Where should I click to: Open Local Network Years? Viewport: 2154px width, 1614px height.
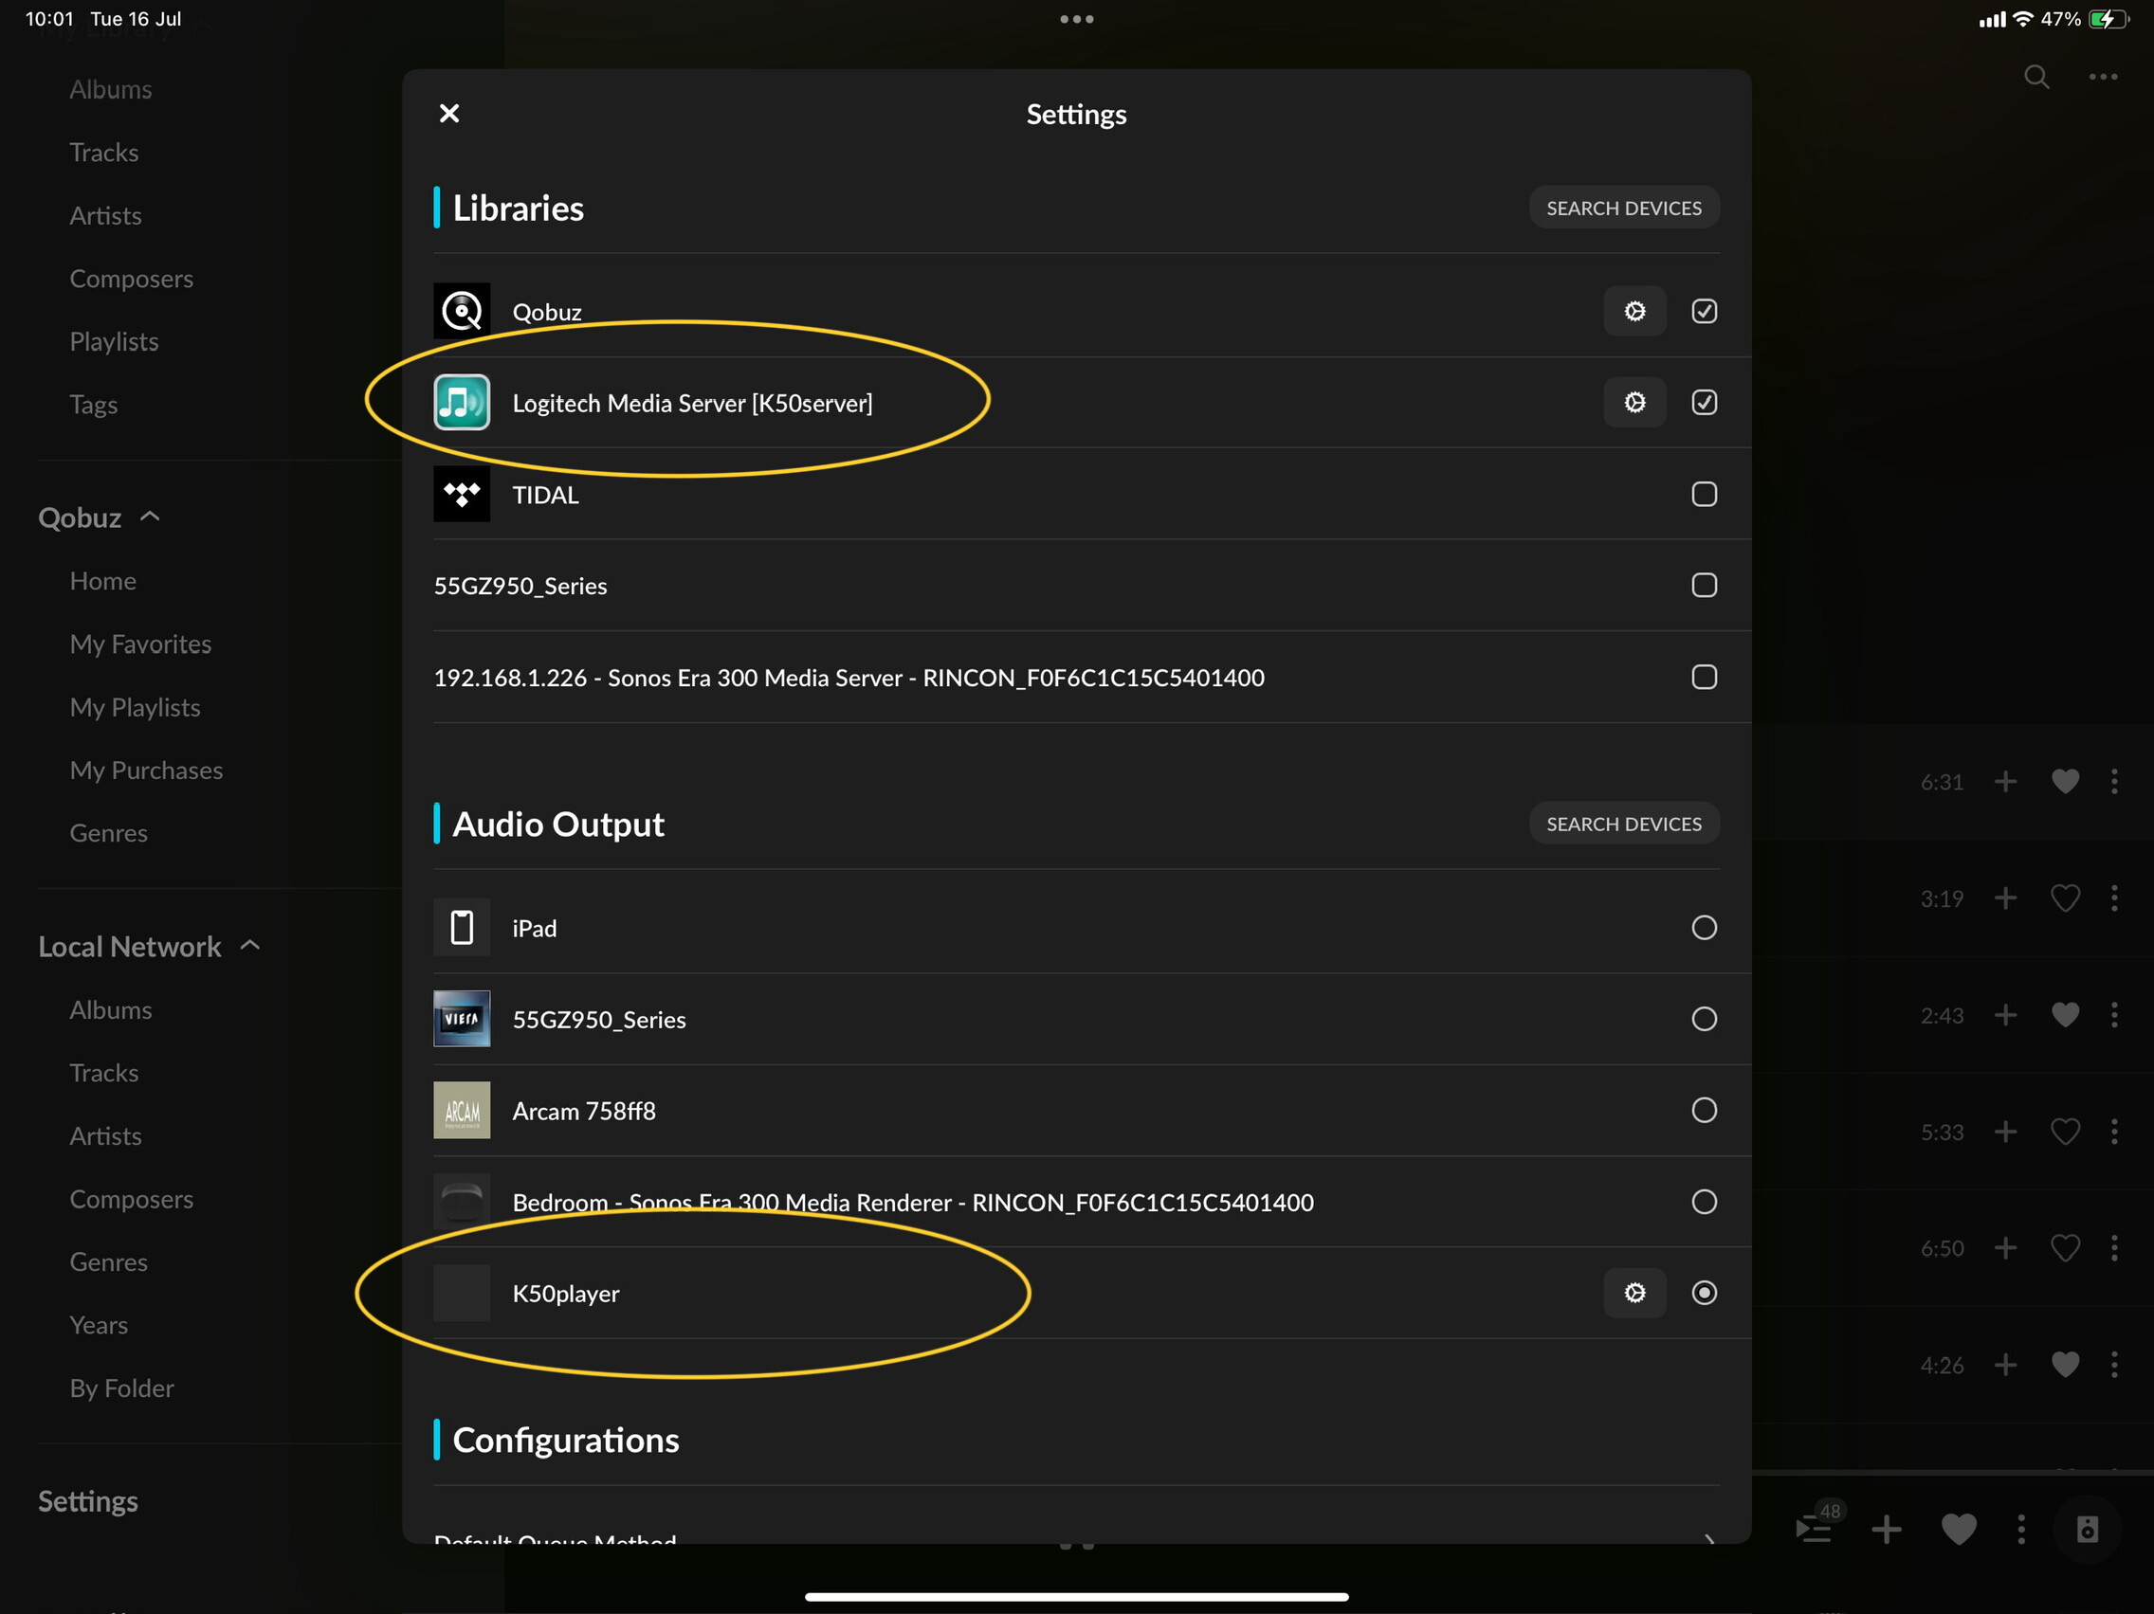tap(99, 1326)
